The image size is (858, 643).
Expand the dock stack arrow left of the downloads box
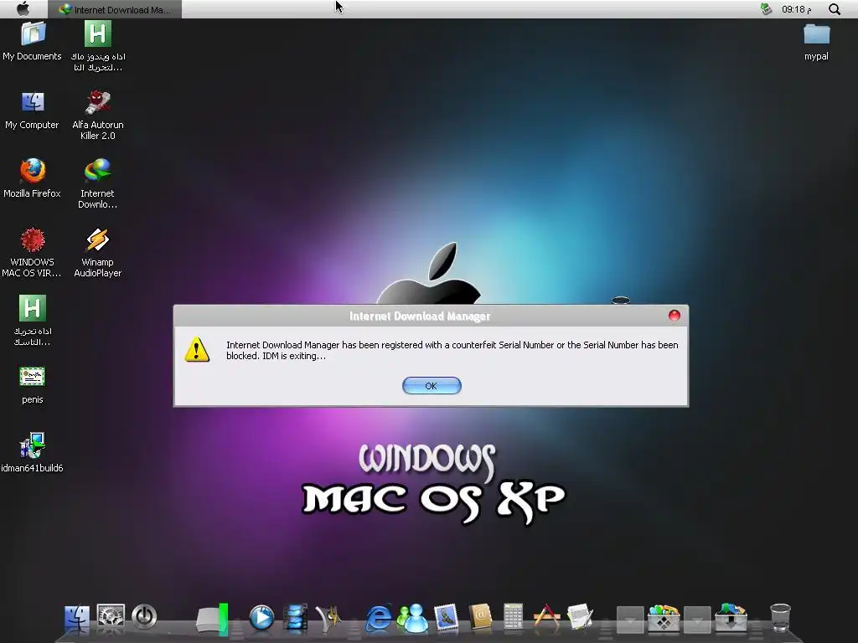pyautogui.click(x=697, y=620)
